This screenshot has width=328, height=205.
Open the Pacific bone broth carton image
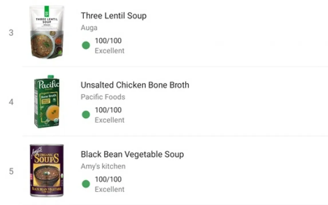pyautogui.click(x=47, y=101)
